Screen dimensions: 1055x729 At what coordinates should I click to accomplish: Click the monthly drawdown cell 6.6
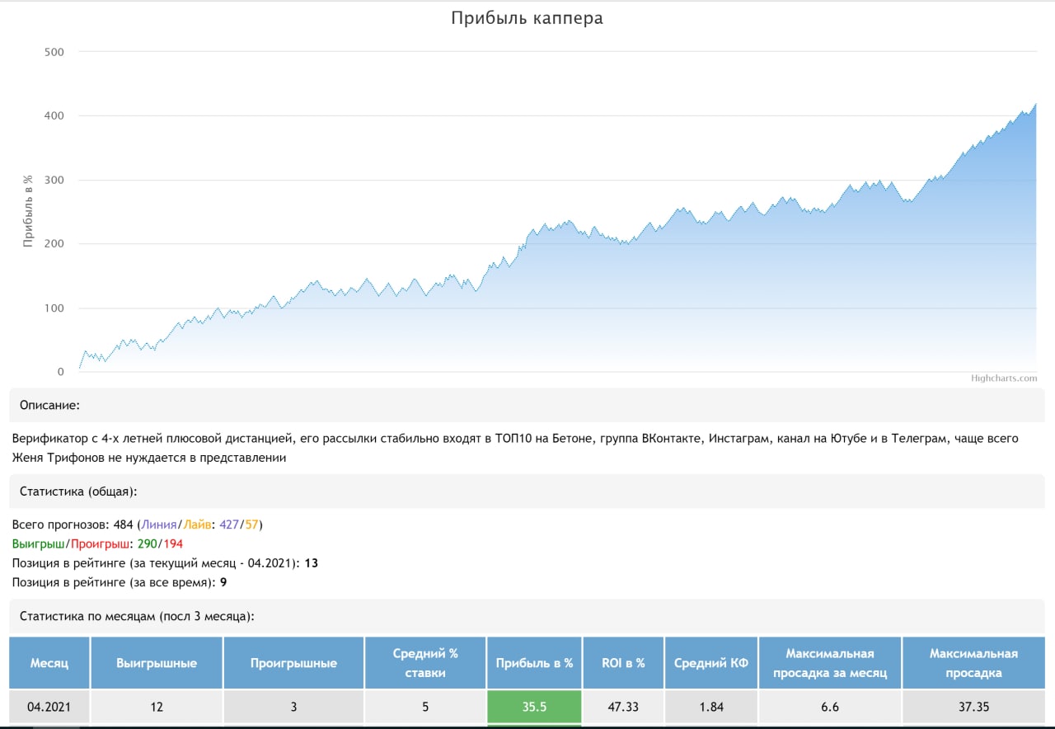click(830, 707)
